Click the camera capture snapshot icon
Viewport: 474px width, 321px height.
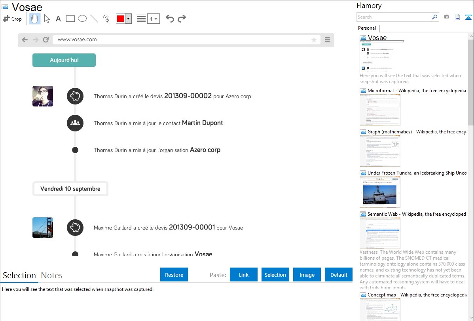(446, 17)
